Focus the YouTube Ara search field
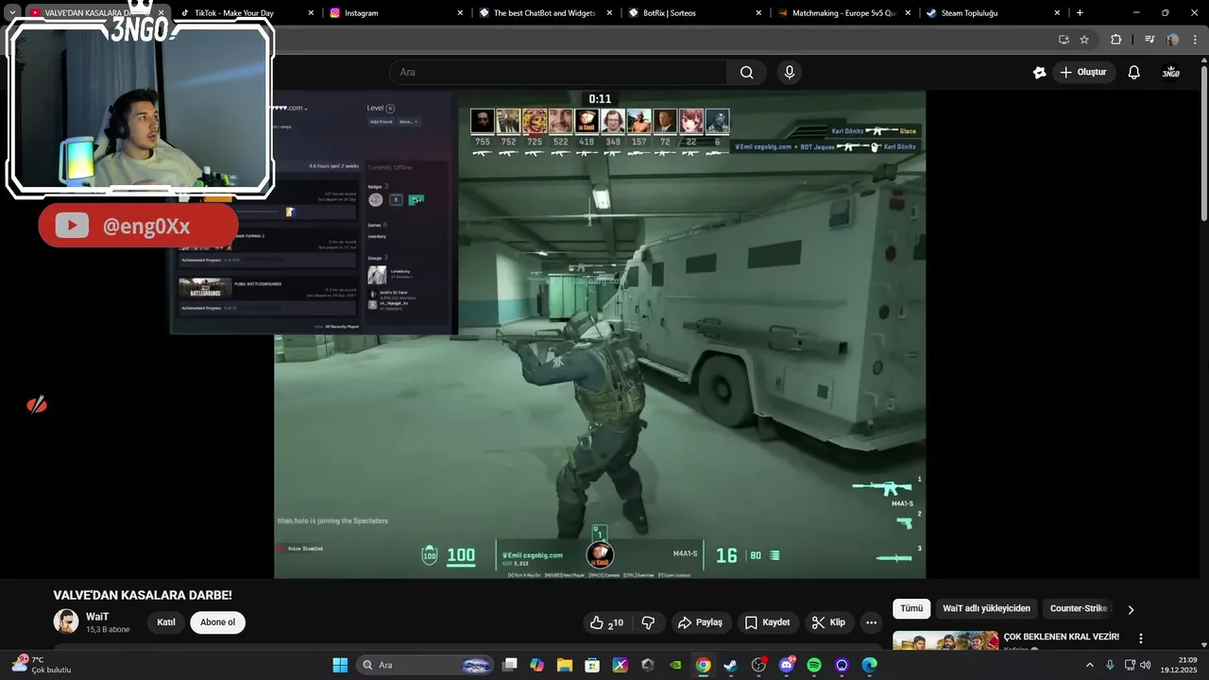Image resolution: width=1209 pixels, height=680 pixels. click(x=558, y=73)
